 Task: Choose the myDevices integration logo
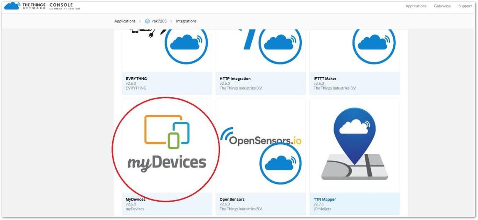pos(167,143)
